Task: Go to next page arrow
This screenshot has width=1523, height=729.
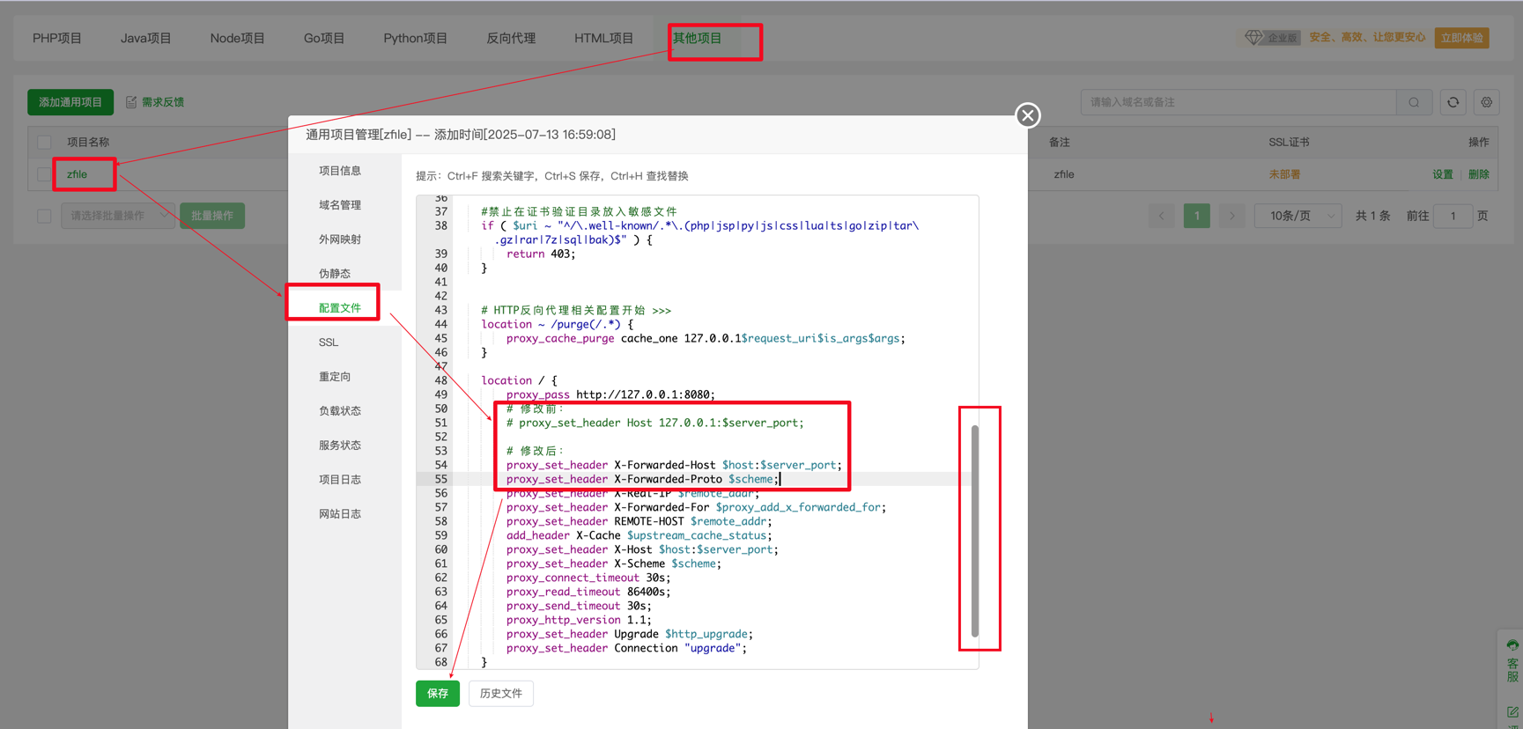Action: 1231,216
